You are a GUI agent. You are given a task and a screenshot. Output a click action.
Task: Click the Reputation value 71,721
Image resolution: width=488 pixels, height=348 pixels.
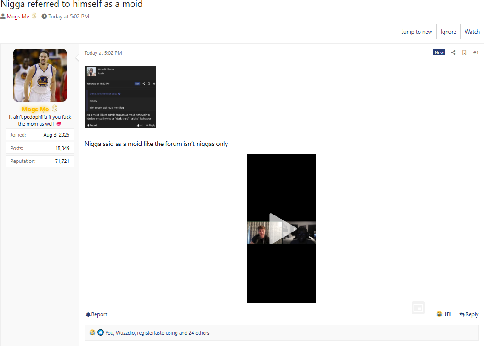point(62,161)
